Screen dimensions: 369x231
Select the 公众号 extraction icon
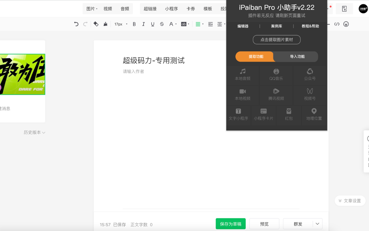pyautogui.click(x=310, y=74)
